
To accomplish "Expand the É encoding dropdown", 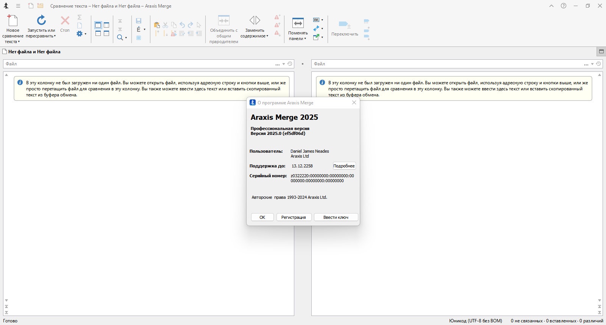I will tap(144, 29).
